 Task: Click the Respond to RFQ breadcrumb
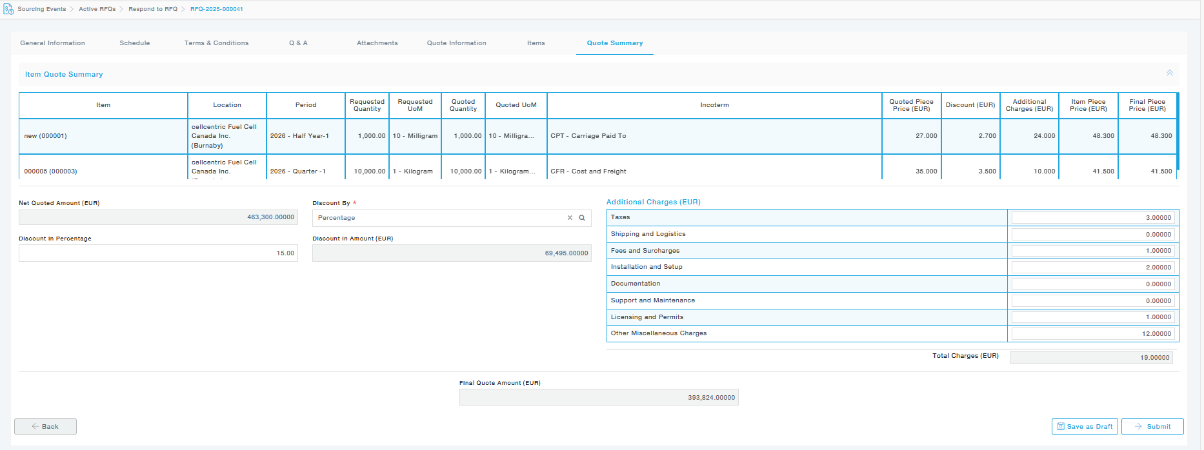[153, 9]
